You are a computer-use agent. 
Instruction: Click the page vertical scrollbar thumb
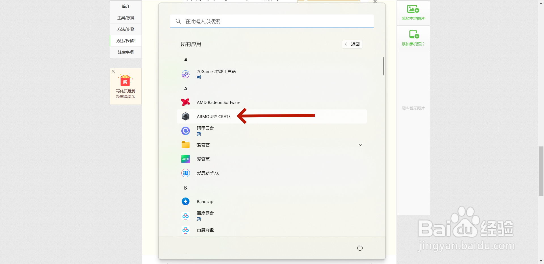[541, 171]
